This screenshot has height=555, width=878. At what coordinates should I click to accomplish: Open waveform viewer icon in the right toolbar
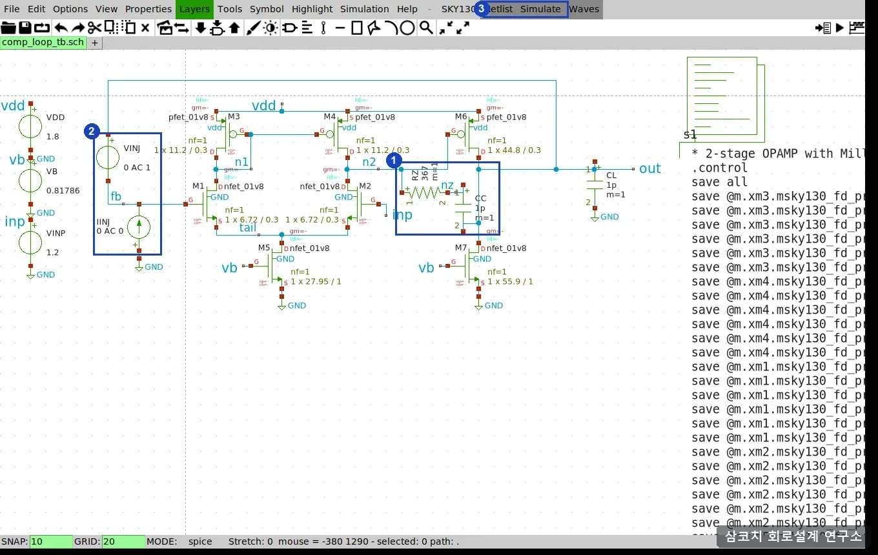857,28
